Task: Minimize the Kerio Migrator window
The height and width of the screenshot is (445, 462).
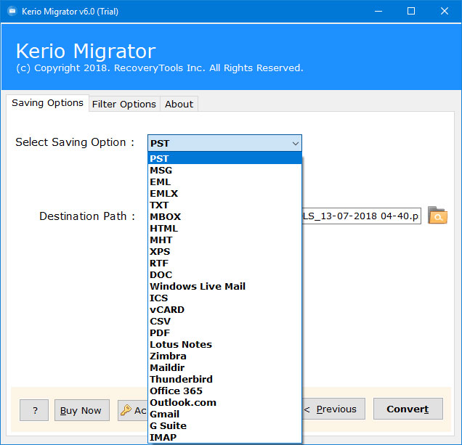Action: coord(378,11)
